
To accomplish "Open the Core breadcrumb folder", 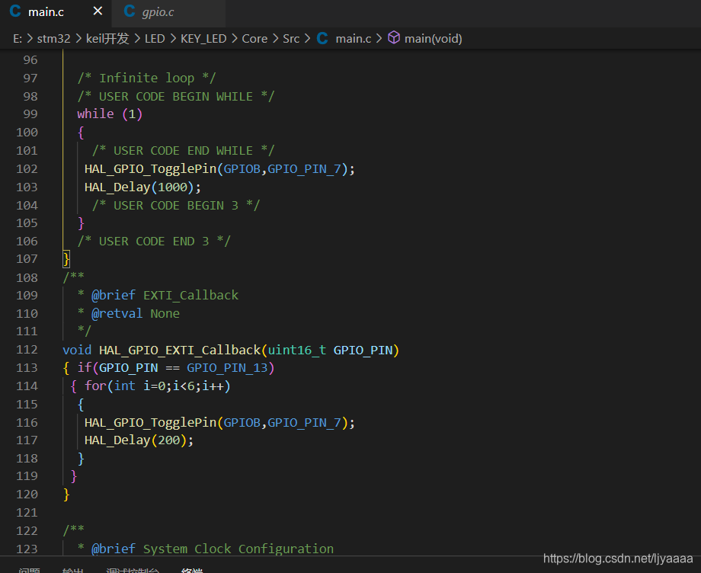I will (x=254, y=39).
